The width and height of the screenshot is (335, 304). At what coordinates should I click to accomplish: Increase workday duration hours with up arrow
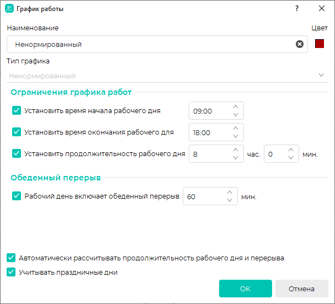coord(236,150)
